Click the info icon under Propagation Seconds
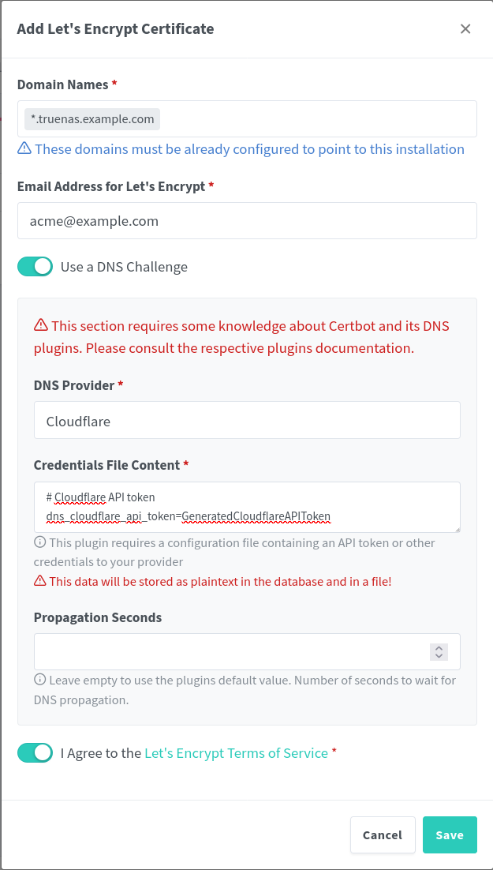493x870 pixels. [x=39, y=680]
